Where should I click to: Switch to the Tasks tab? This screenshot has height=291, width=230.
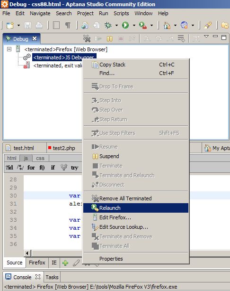[x=52, y=277]
